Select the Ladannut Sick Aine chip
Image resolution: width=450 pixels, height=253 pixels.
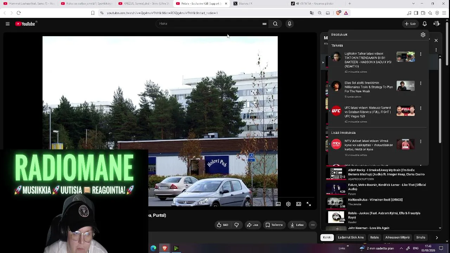tap(351, 238)
